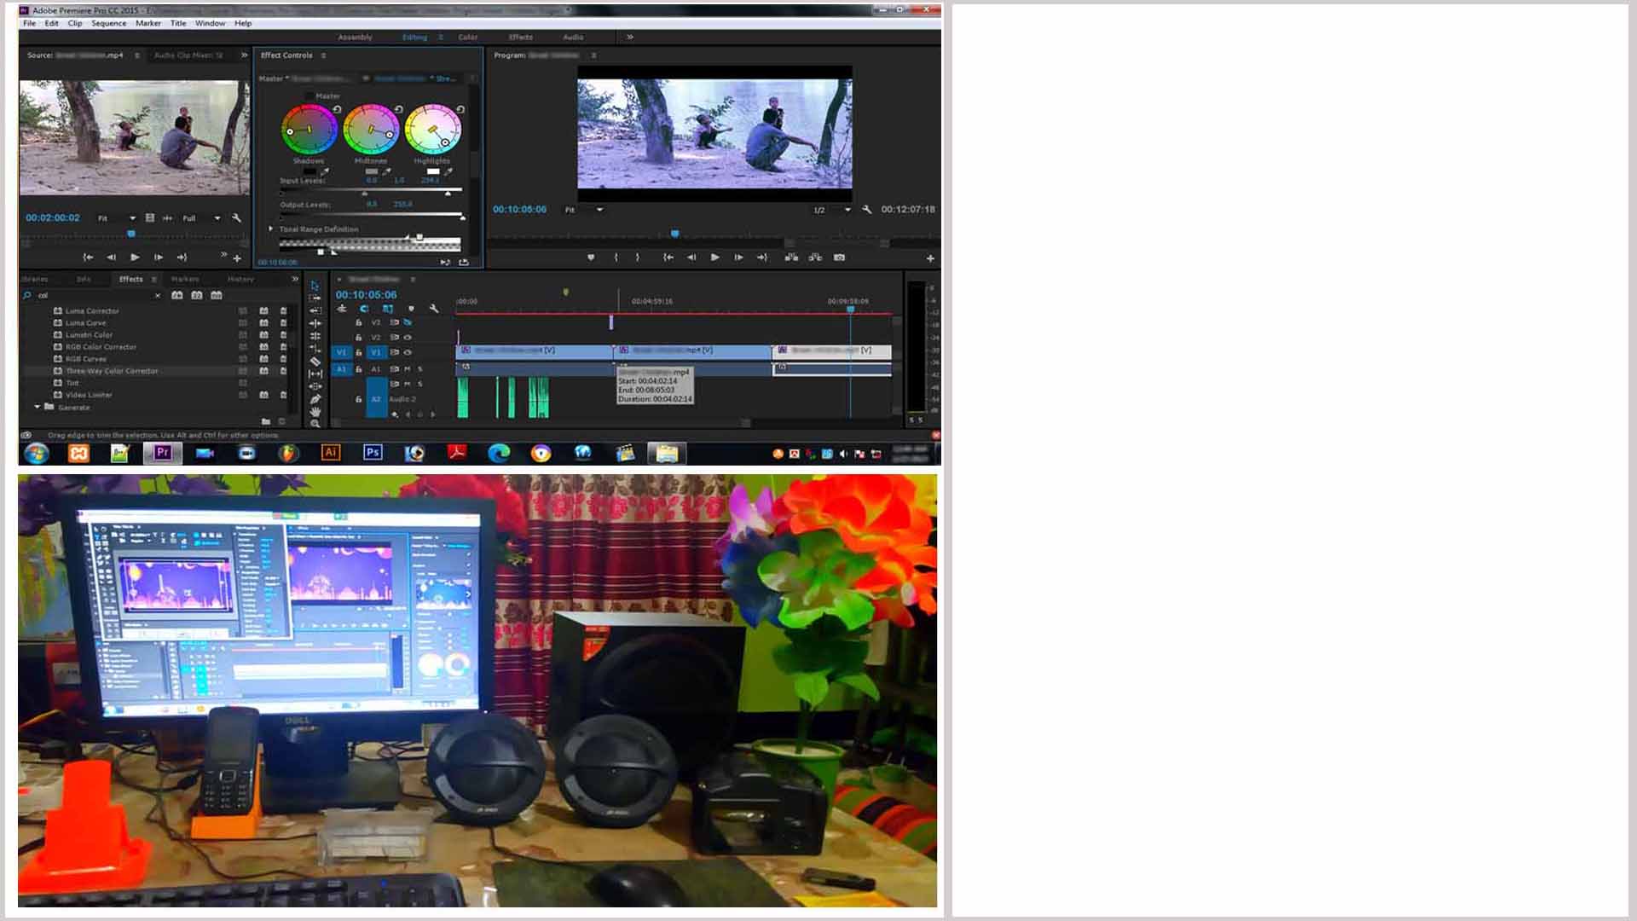
Task: Add marker in the Program monitor
Action: pos(591,258)
